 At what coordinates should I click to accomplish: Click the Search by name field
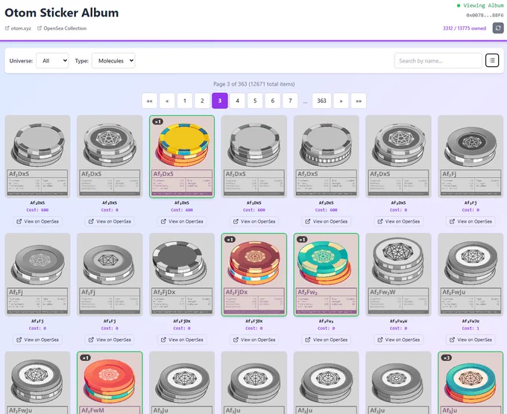(438, 61)
